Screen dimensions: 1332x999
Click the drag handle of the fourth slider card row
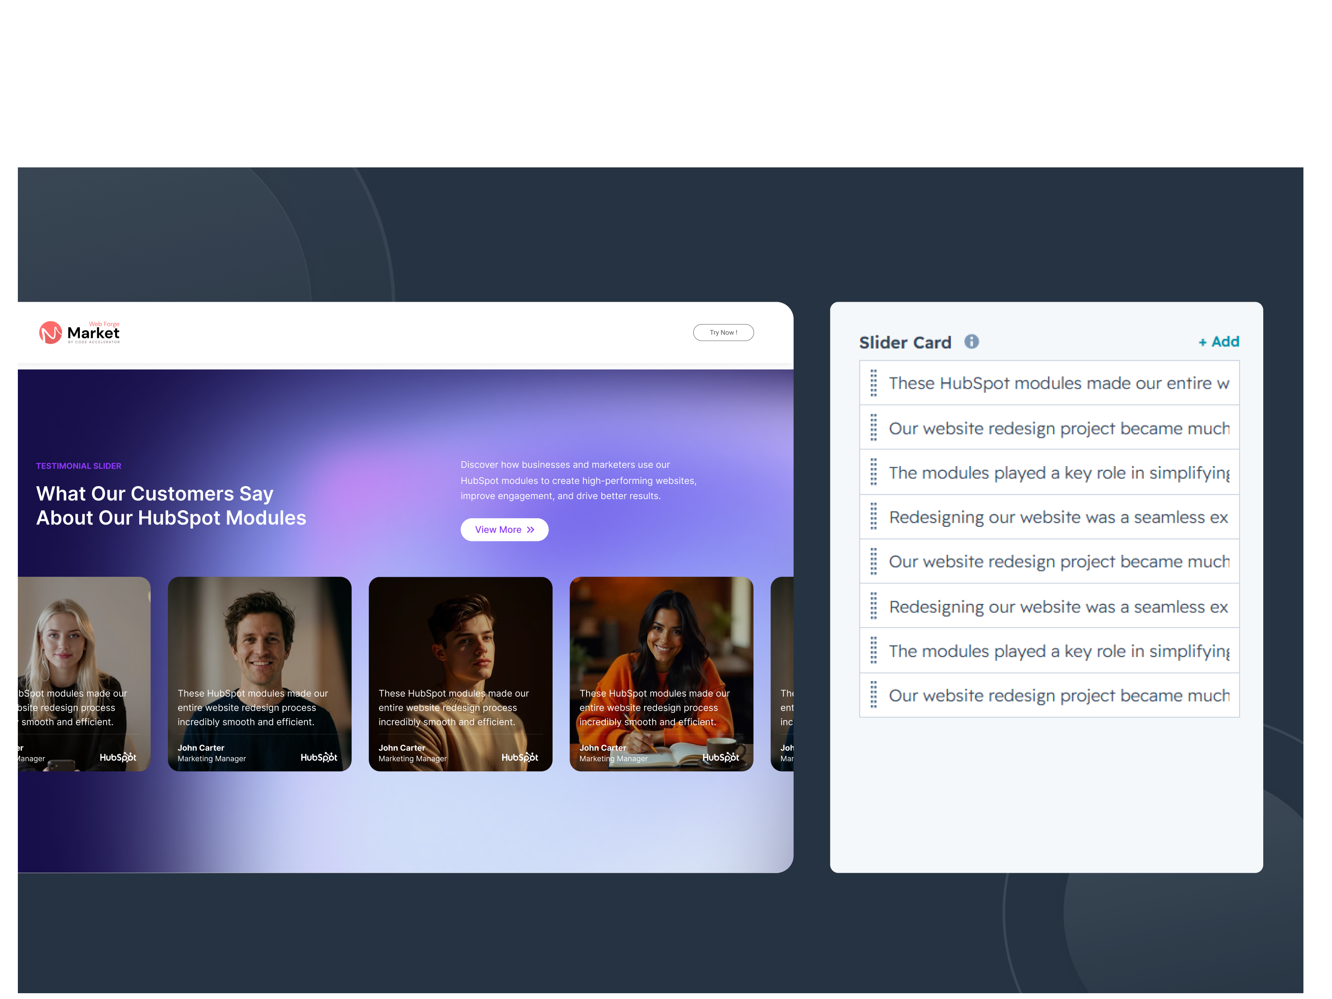pos(874,516)
